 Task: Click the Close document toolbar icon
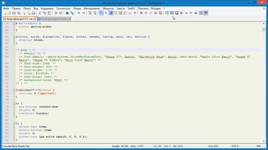coord(24,13)
